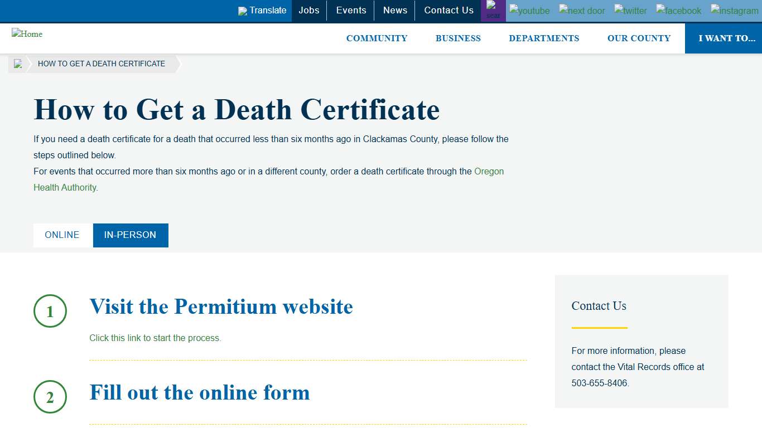The height and width of the screenshot is (428, 762).
Task: Open the DEPARTMENTS menu
Action: point(544,38)
